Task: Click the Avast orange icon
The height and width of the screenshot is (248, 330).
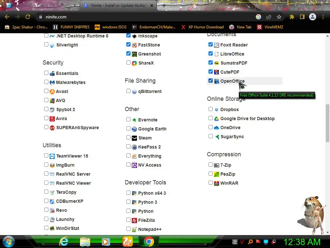Action: coord(52,91)
